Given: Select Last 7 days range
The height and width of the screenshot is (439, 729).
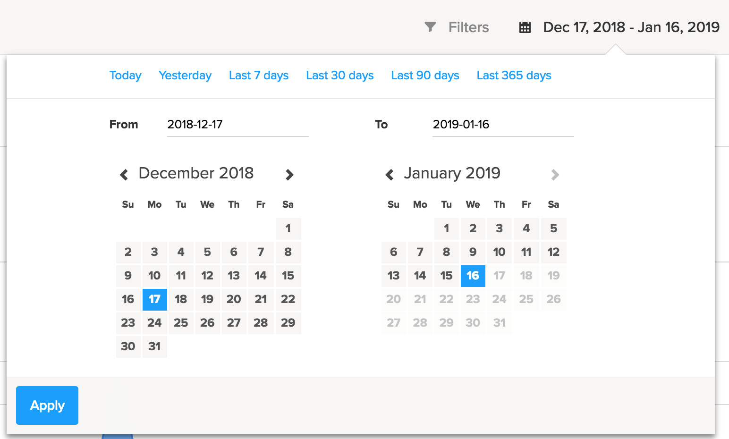Looking at the screenshot, I should pyautogui.click(x=259, y=76).
